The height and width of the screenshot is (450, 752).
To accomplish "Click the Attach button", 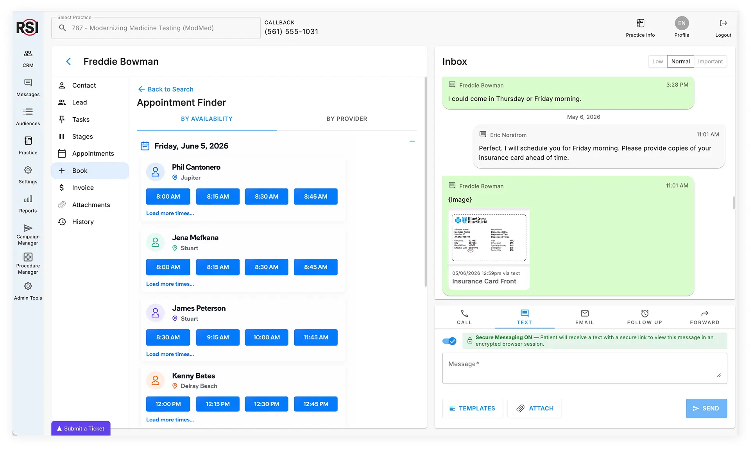I will (x=534, y=408).
